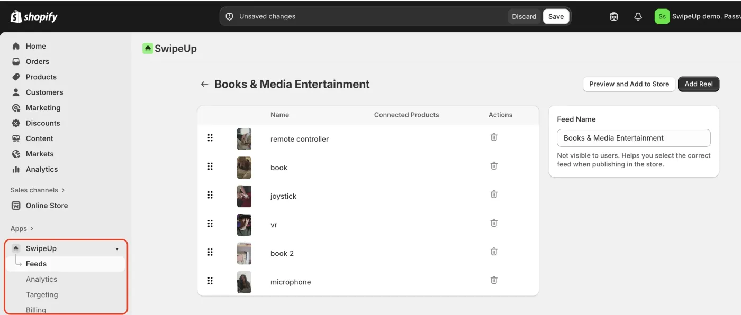Go to Targeting in SwipeUp menu
The width and height of the screenshot is (741, 315).
(42, 294)
